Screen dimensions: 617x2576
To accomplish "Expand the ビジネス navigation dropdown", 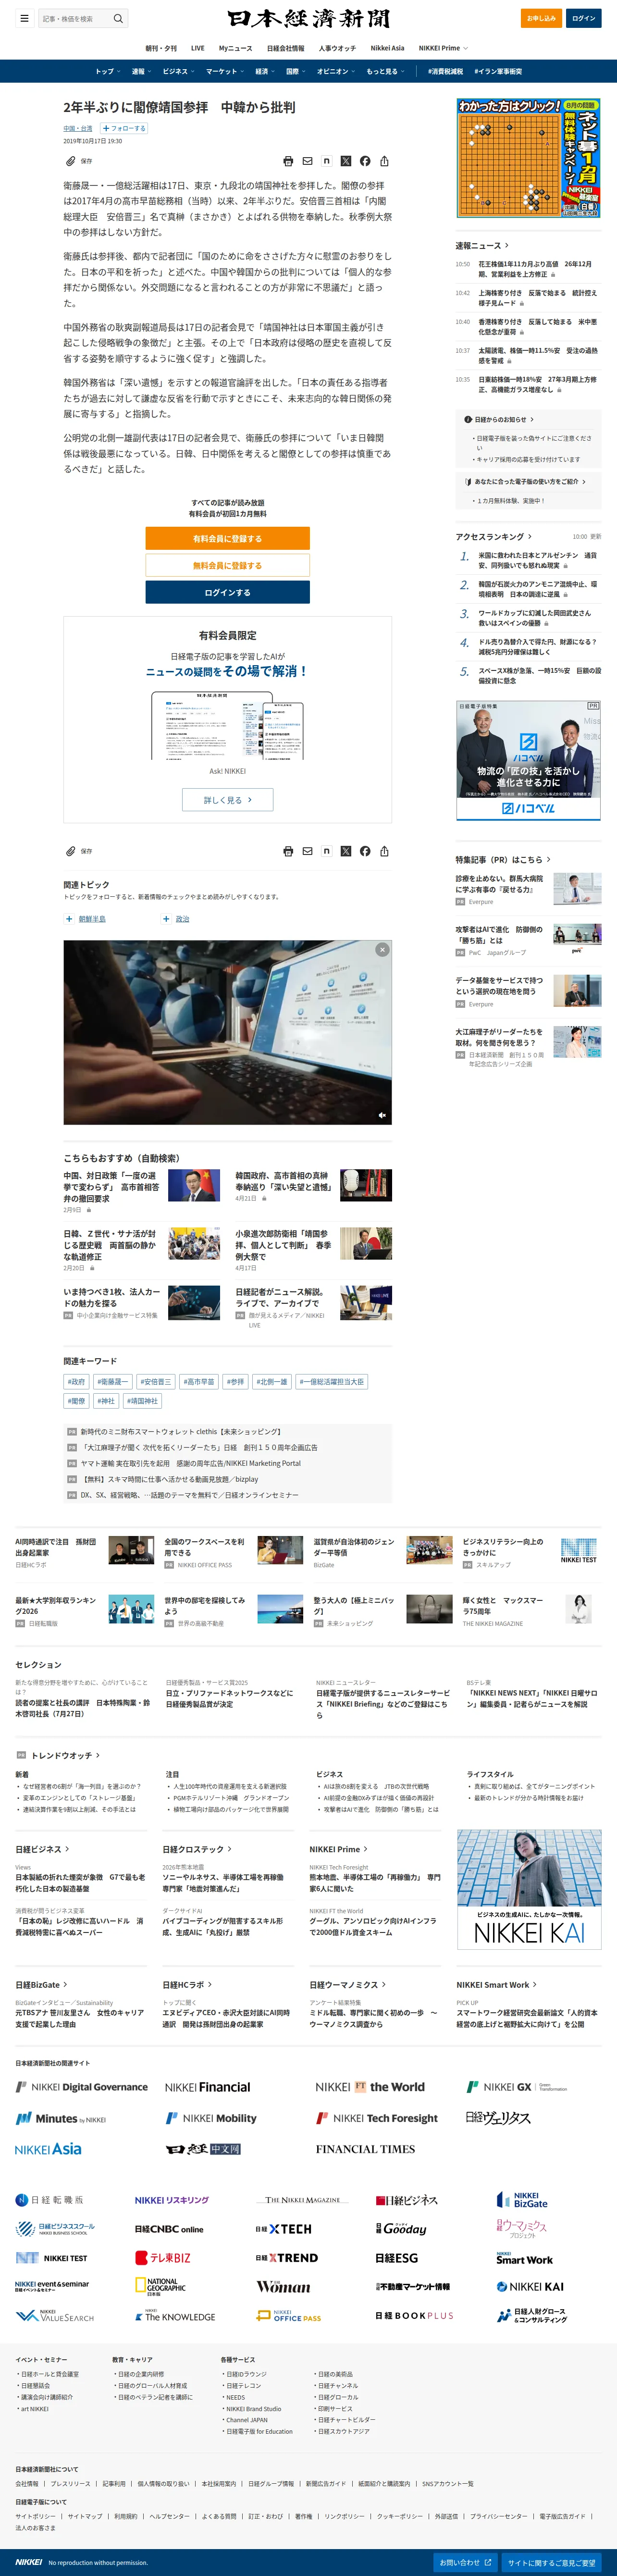I will pos(179,72).
